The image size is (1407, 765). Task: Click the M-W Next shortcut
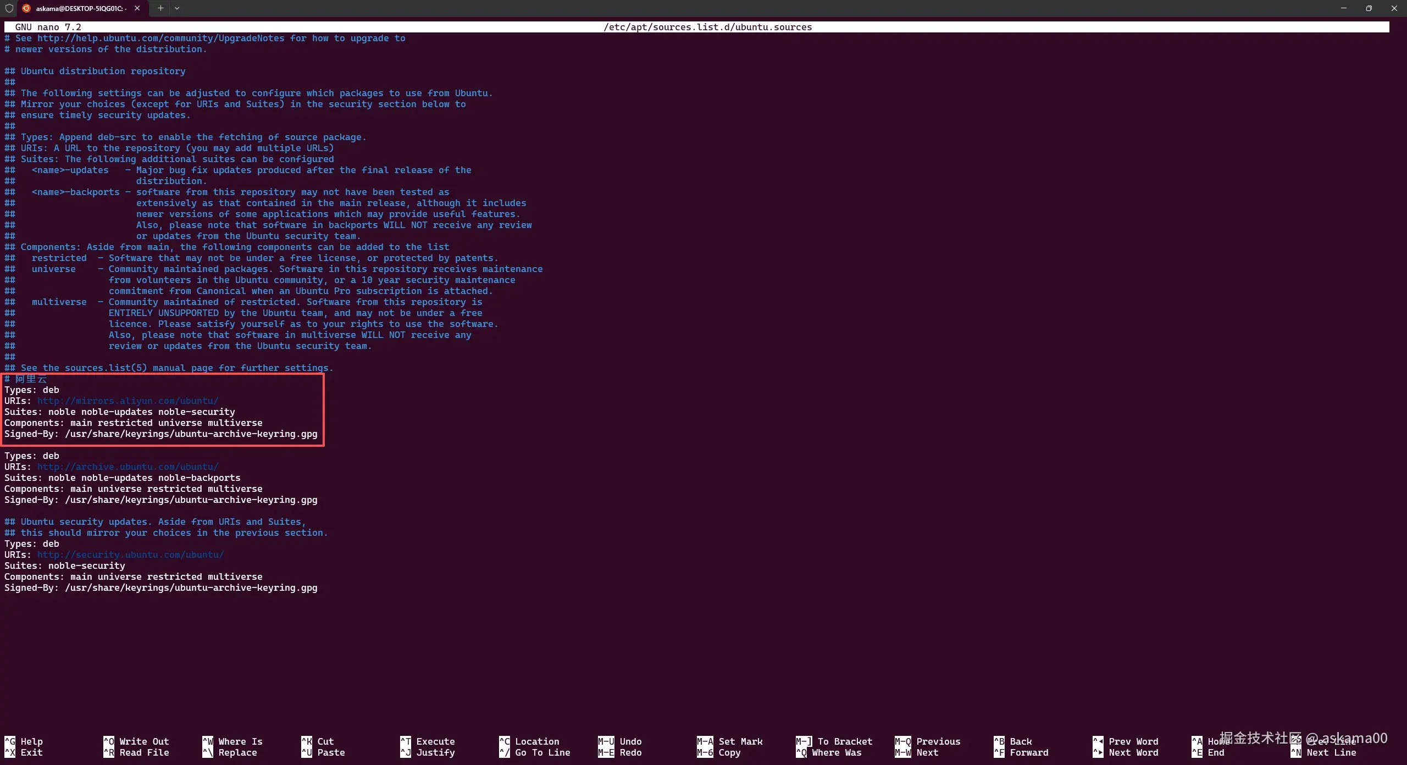[917, 752]
